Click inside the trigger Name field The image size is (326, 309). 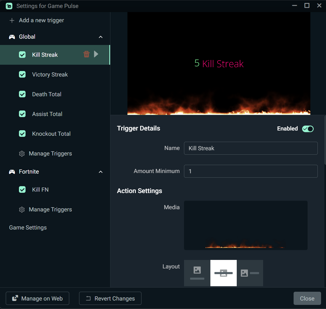(x=250, y=148)
